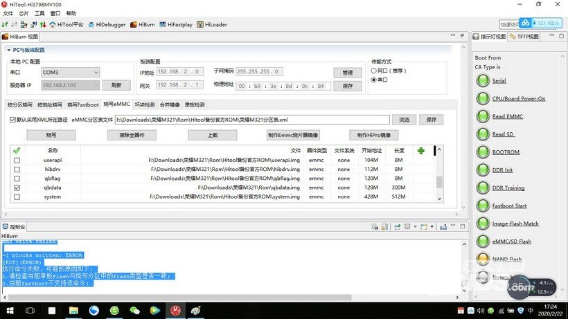Image resolution: width=568 pixels, height=319 pixels.
Task: Open the HiTool平台 toolbar item
Action: 66,25
